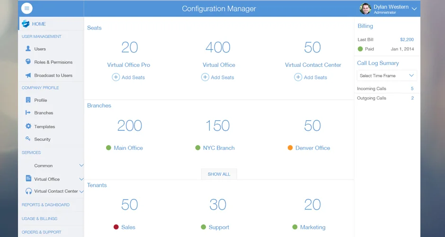
Task: Open Templates in sidebar
Action: [x=44, y=127]
